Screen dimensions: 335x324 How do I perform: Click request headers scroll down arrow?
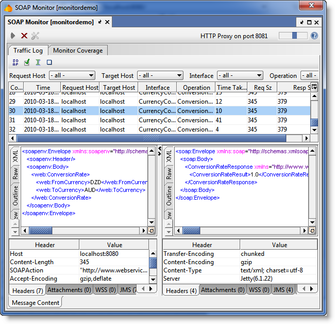tap(153, 279)
